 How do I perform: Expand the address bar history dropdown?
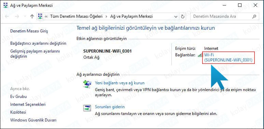(x=176, y=16)
